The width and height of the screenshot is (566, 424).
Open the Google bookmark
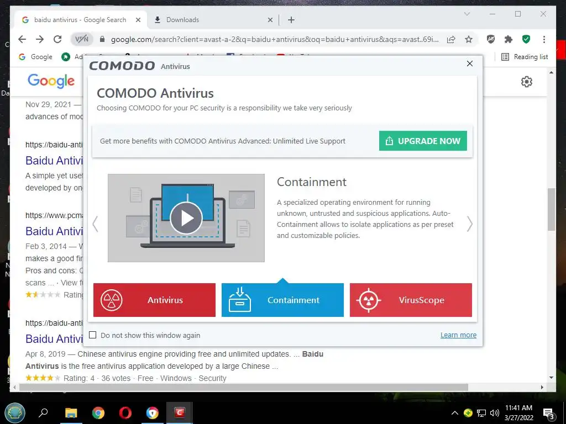35,57
